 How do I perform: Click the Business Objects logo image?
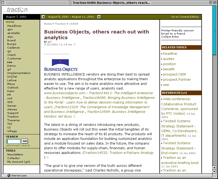click(x=61, y=65)
